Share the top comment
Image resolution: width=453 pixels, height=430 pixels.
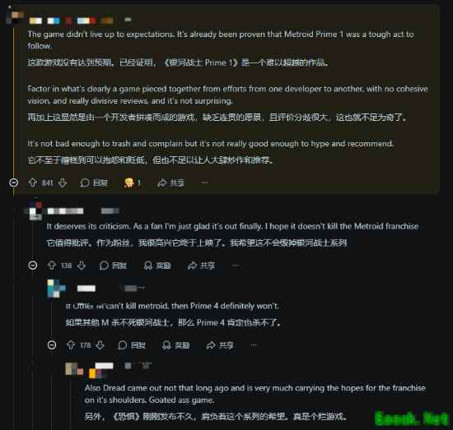170,183
